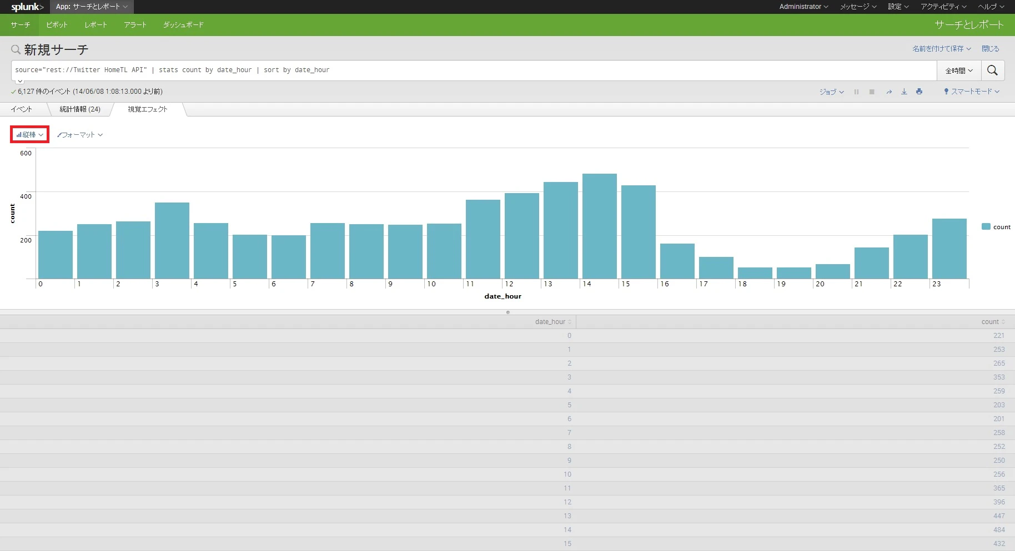Viewport: 1015px width, 551px height.
Task: Switch to the 統計情報 (24) tab
Action: [80, 109]
